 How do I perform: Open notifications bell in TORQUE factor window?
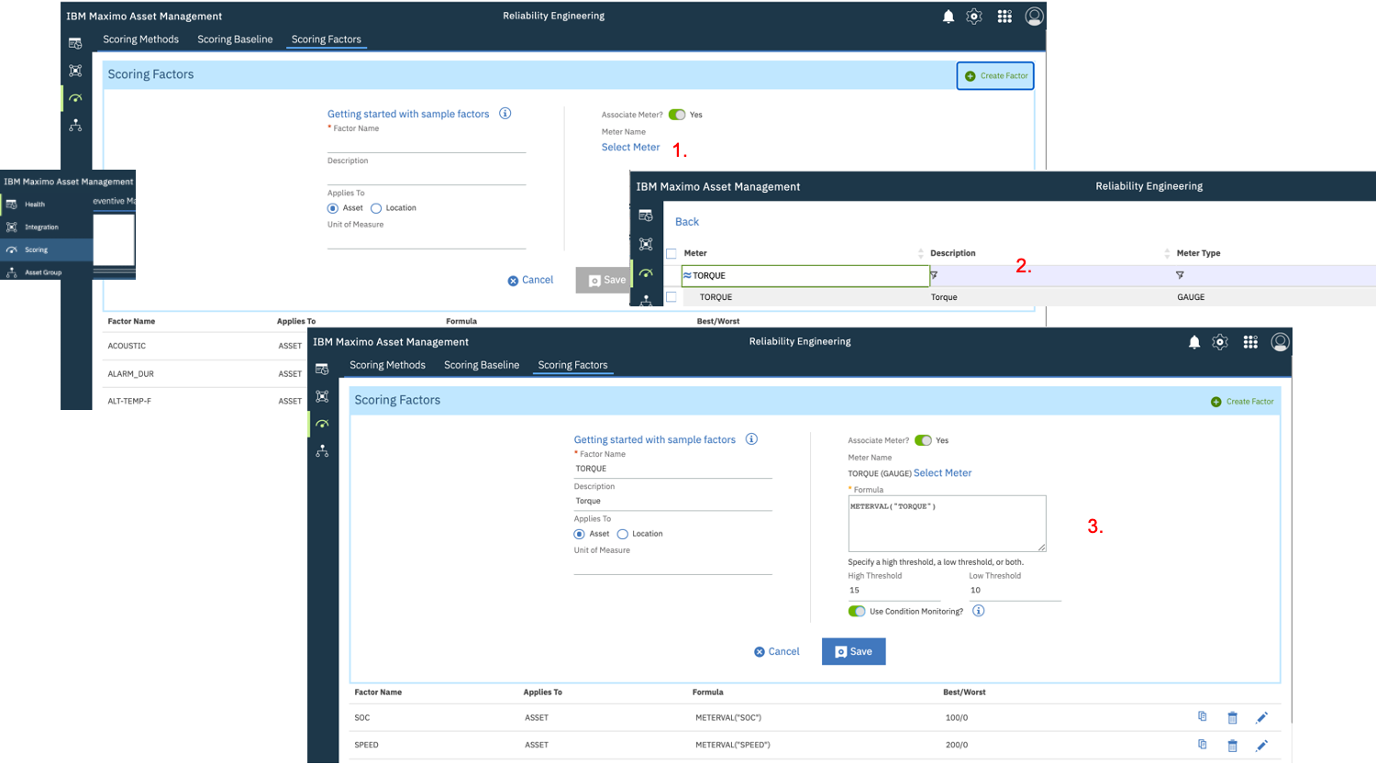tap(1194, 342)
